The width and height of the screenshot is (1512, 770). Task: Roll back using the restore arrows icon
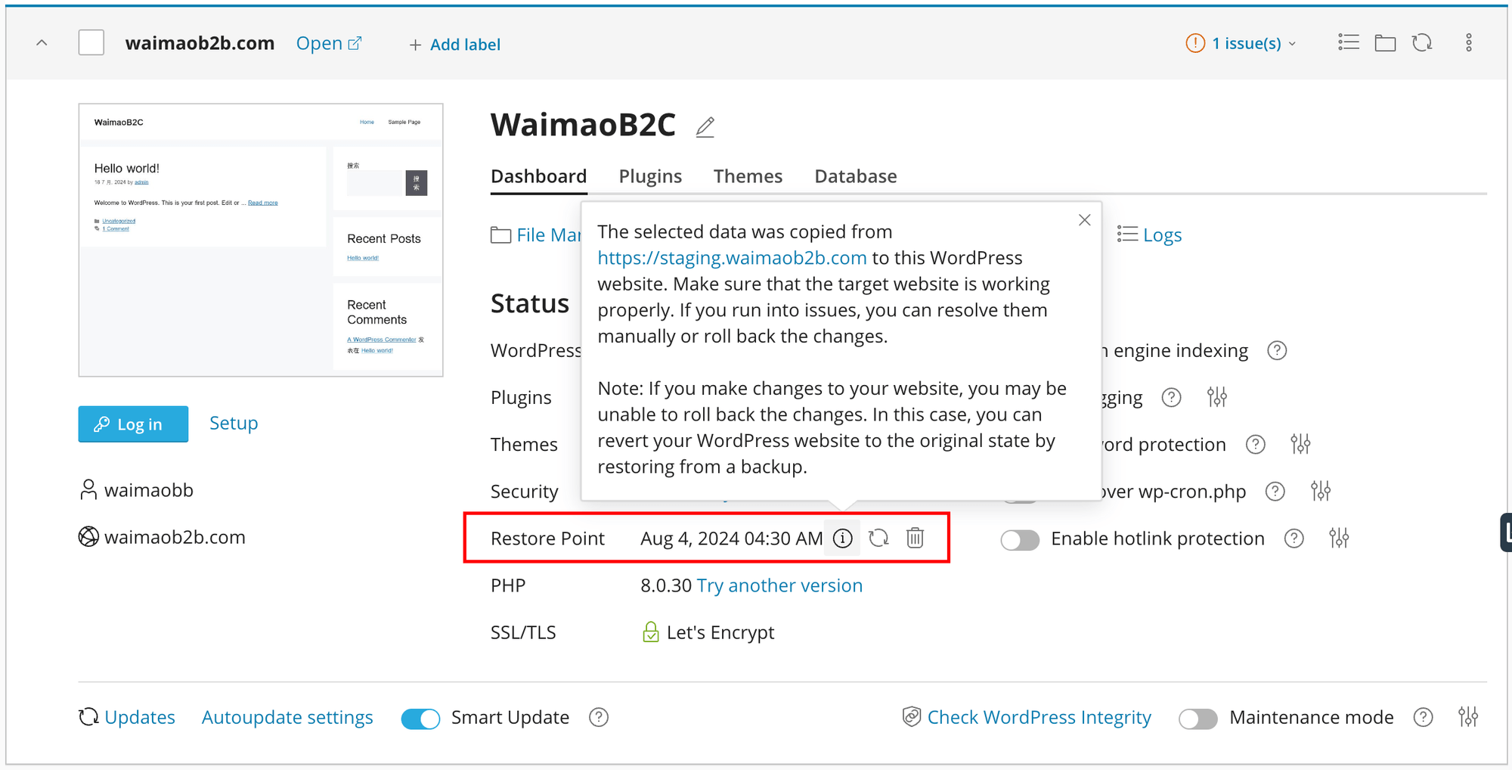pos(878,538)
